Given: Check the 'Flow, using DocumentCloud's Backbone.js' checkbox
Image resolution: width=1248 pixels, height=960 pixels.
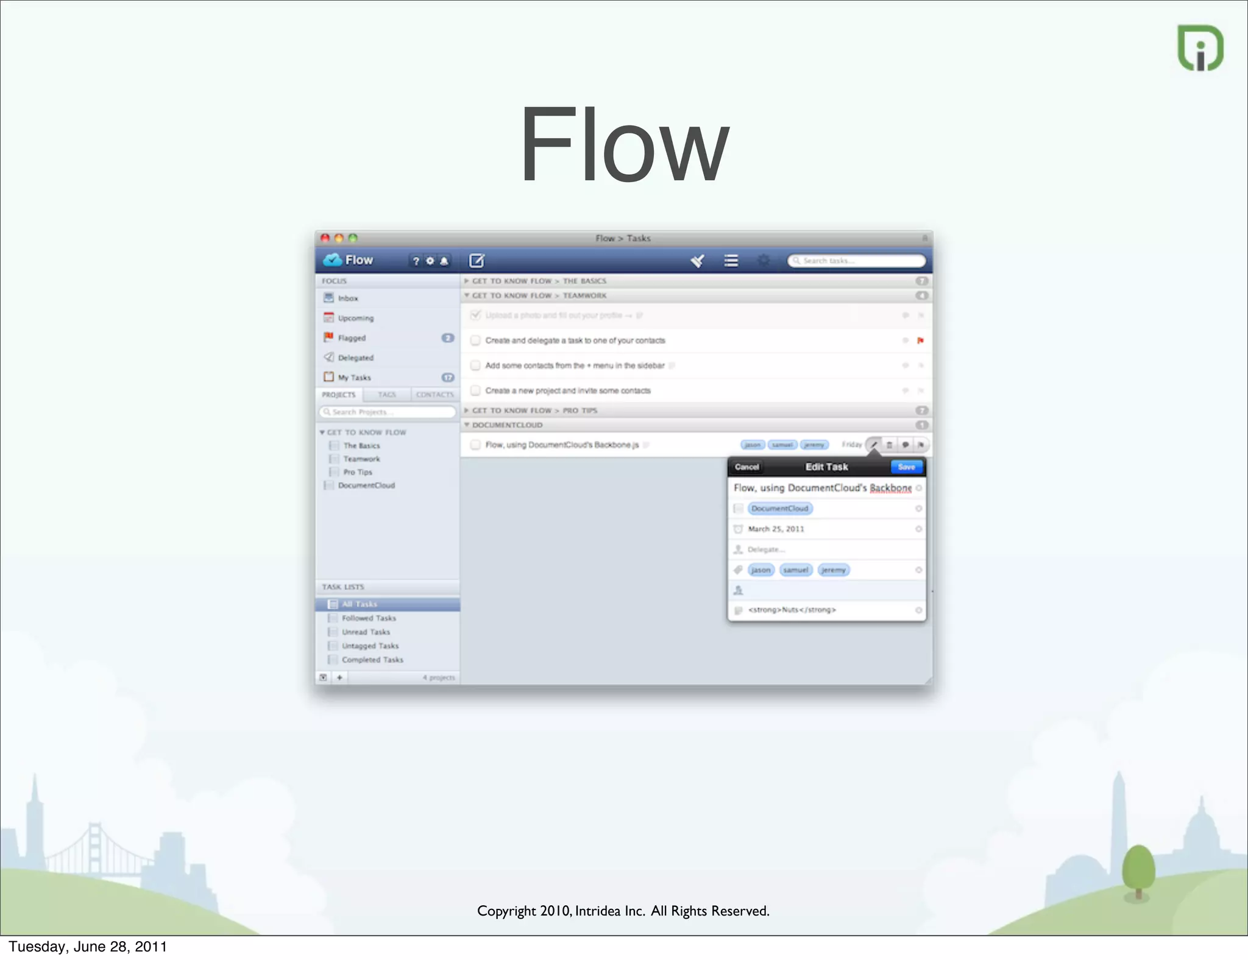Looking at the screenshot, I should pyautogui.click(x=475, y=445).
